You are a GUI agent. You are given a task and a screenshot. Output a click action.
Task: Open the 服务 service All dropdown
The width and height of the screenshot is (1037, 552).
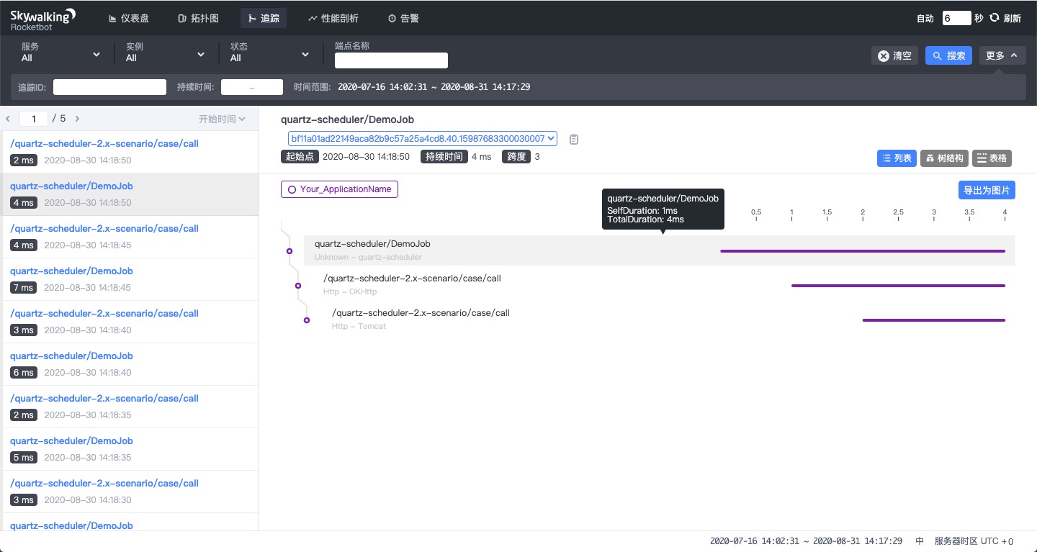click(58, 54)
